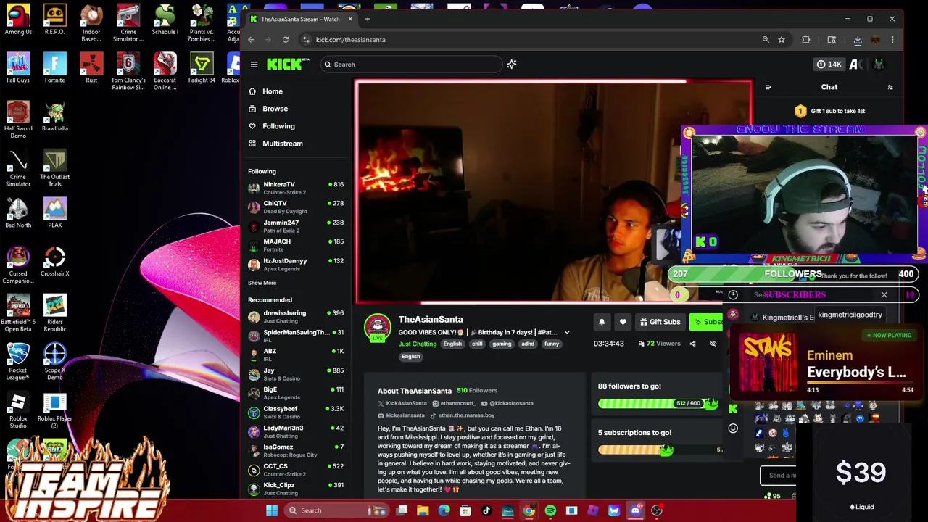The width and height of the screenshot is (928, 522).
Task: Click the heart follow icon
Action: (623, 322)
